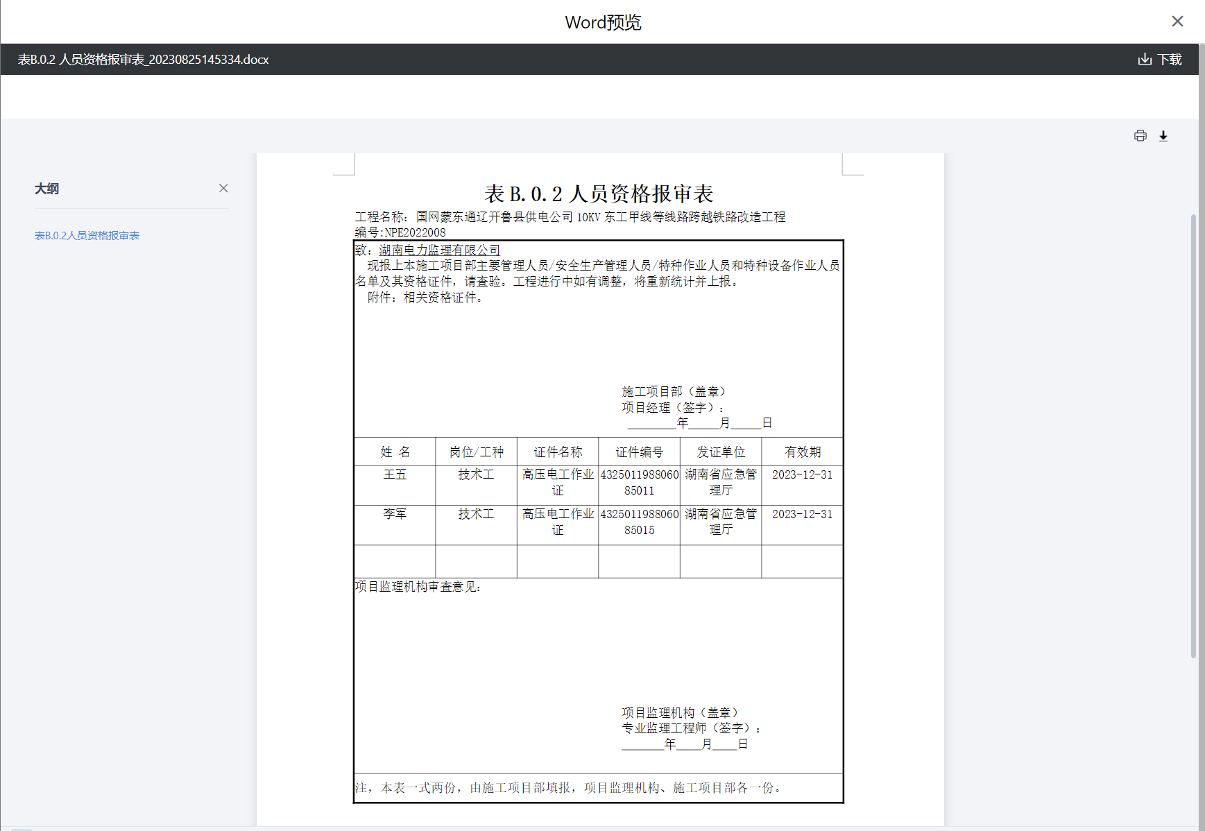Click the 编号:NPE2022008 line
Screen dimensions: 1205x831
(400, 232)
